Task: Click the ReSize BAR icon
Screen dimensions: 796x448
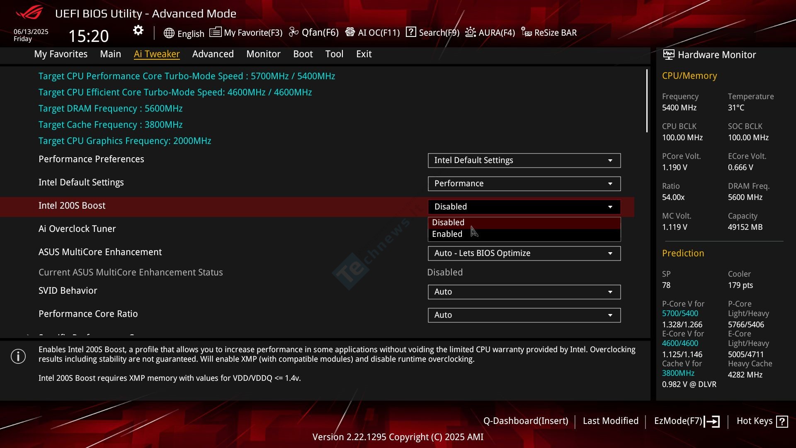Action: pyautogui.click(x=527, y=32)
